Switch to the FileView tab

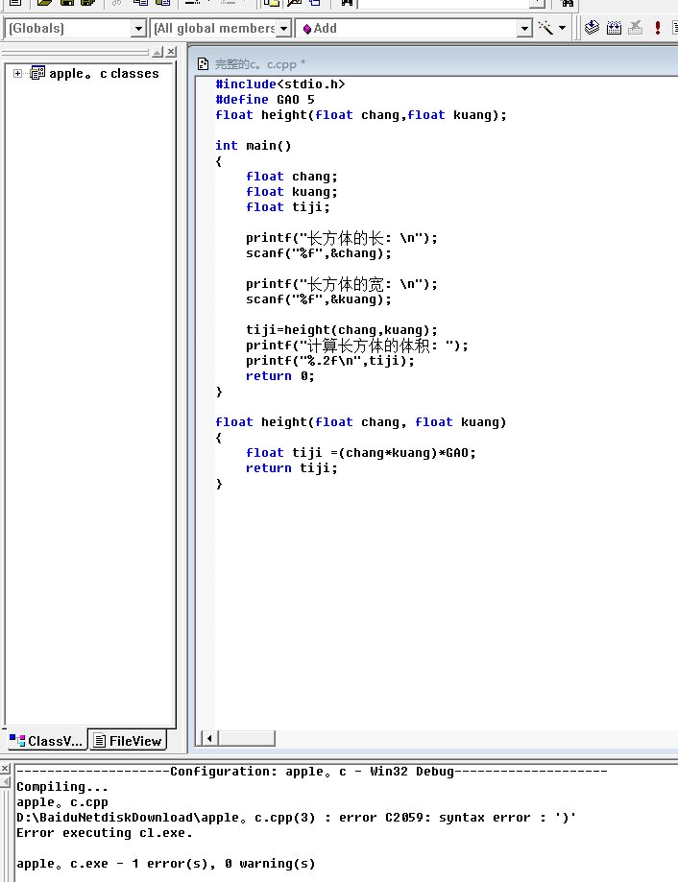tap(128, 741)
